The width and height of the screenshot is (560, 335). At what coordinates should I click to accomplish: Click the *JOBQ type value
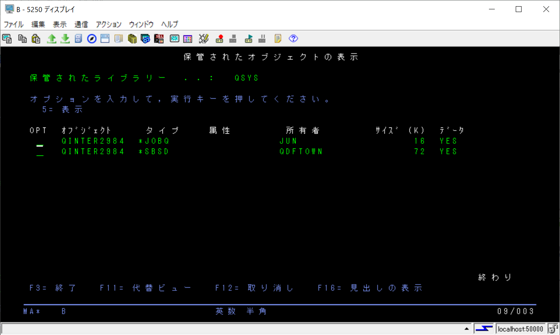point(154,141)
